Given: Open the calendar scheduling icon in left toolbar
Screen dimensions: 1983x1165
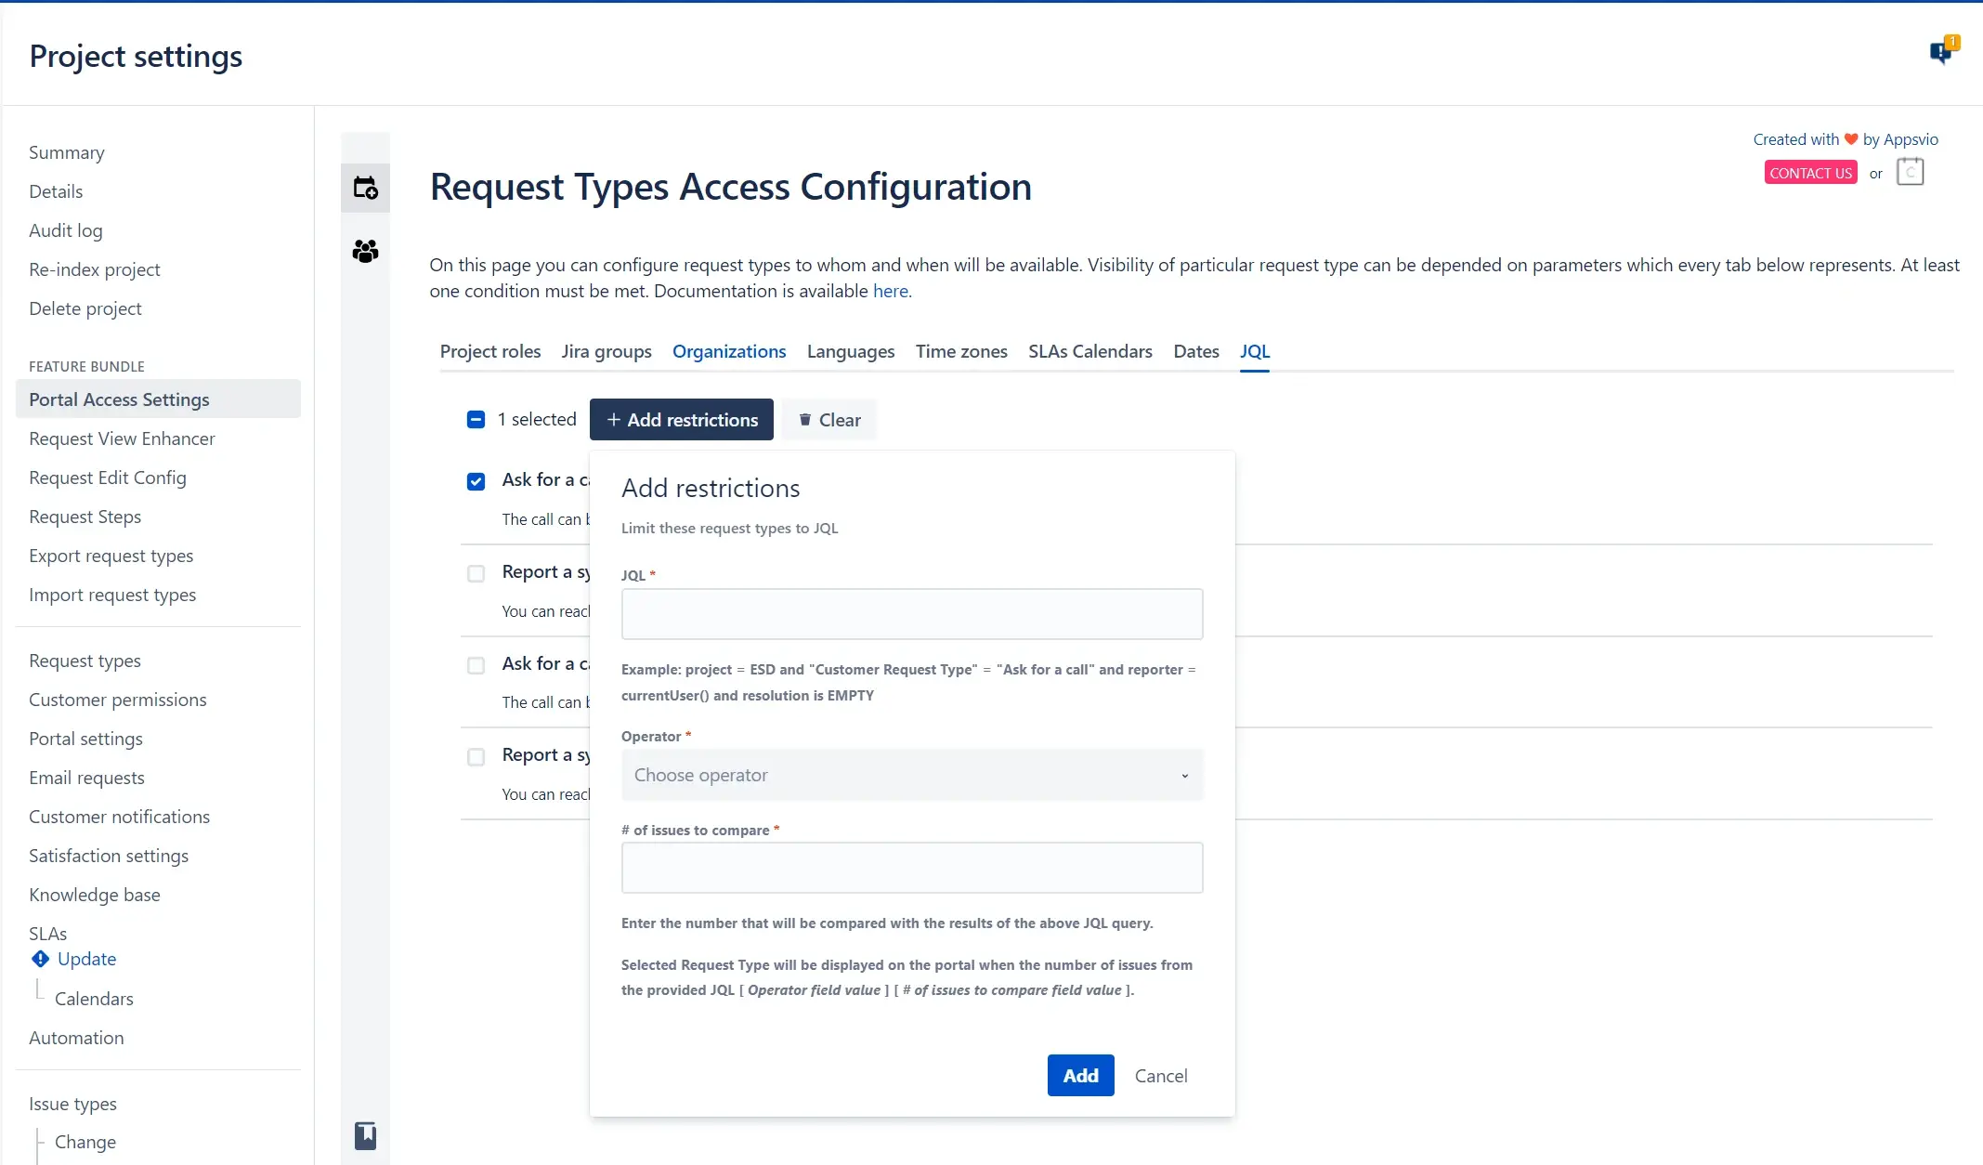Looking at the screenshot, I should (x=365, y=188).
